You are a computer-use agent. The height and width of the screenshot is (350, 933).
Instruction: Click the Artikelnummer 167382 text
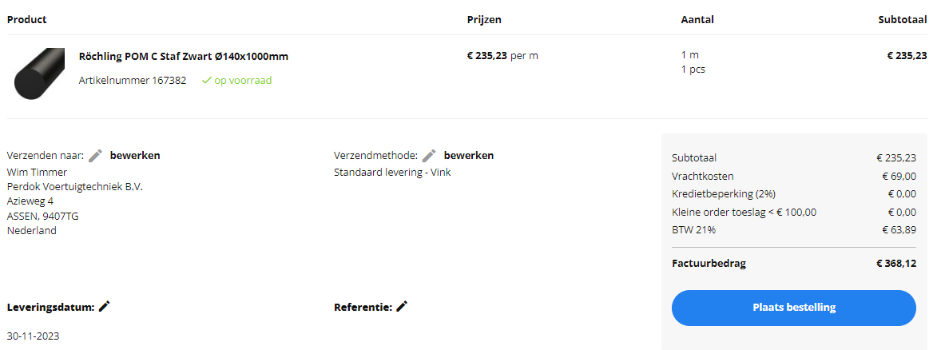133,81
